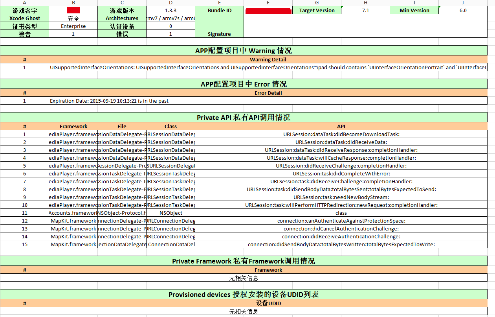The width and height of the screenshot is (495, 317).
Task: Select Accounts.framework cell in row 11
Action: (x=73, y=213)
